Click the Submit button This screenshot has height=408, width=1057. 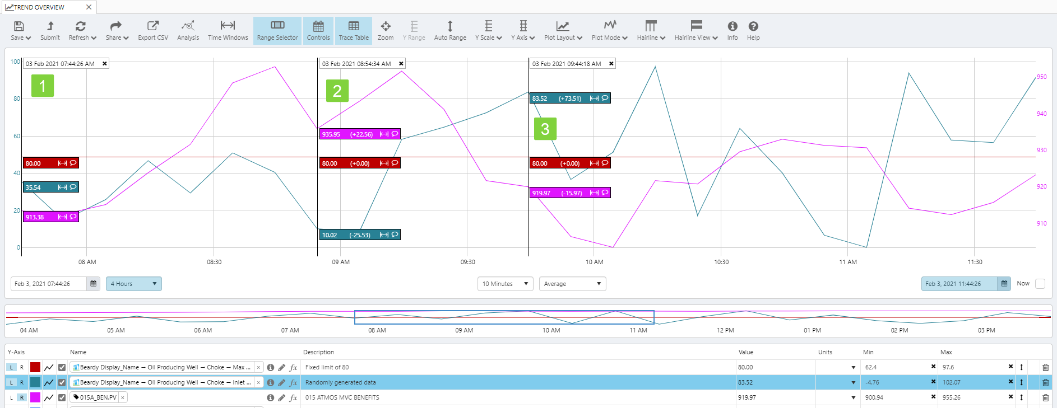tap(50, 31)
